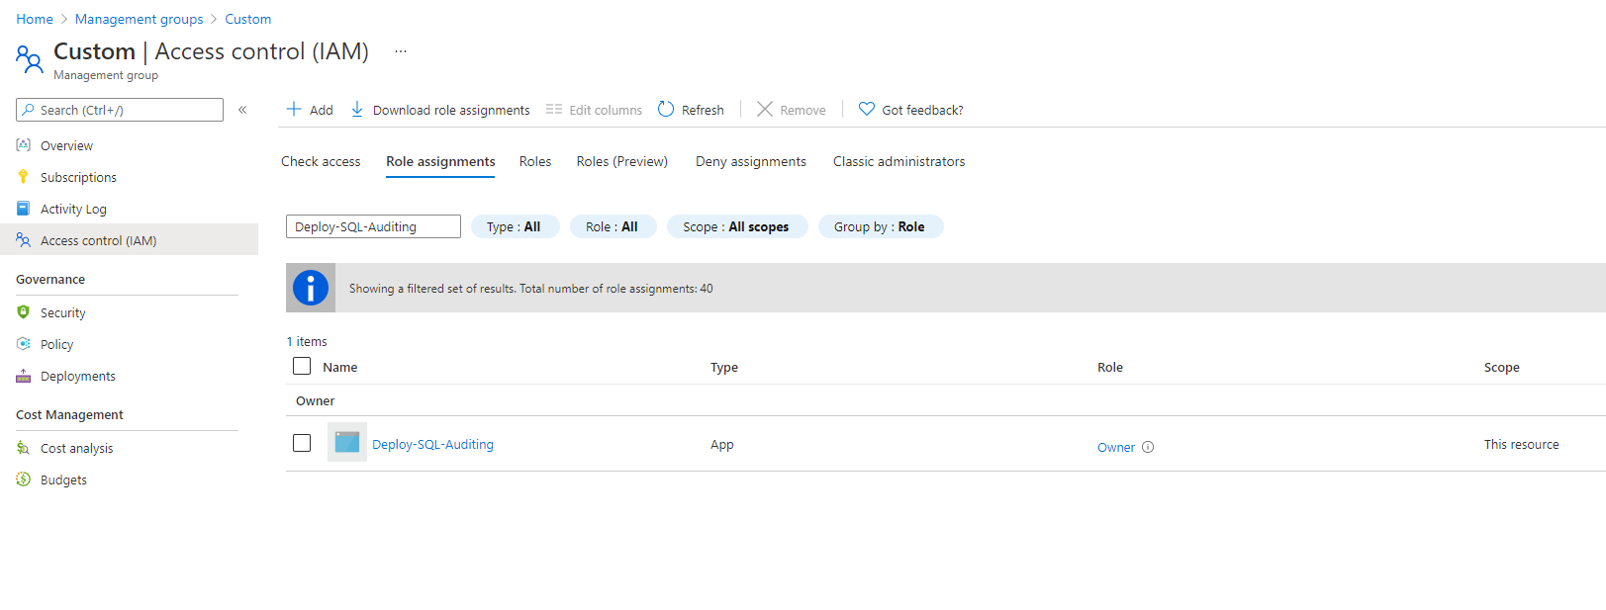1606x610 pixels.
Task: Click the blue information icon in banner
Action: [311, 288]
